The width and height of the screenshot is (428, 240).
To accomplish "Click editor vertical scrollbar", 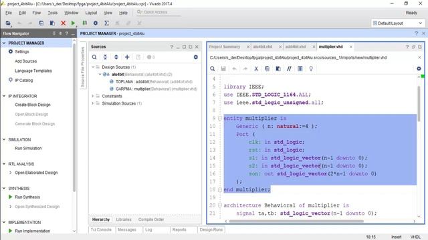I will (x=419, y=104).
